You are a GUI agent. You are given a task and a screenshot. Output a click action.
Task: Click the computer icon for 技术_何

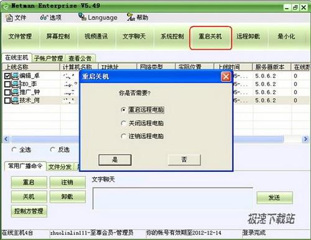point(15,100)
